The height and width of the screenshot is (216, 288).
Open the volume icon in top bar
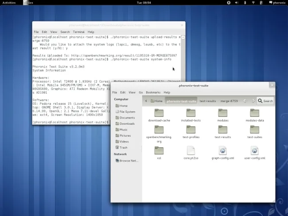pyautogui.click(x=237, y=3)
